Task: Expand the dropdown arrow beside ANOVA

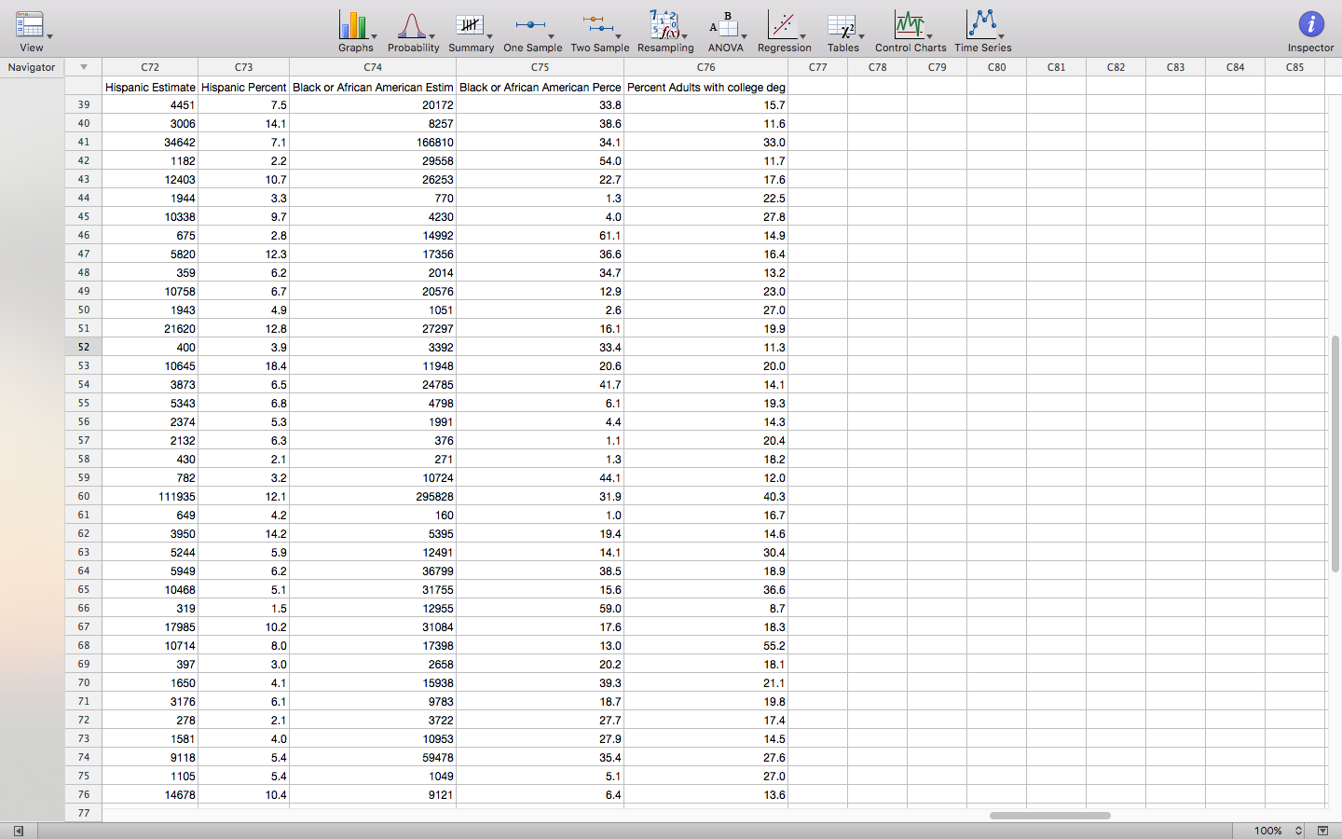Action: tap(744, 37)
